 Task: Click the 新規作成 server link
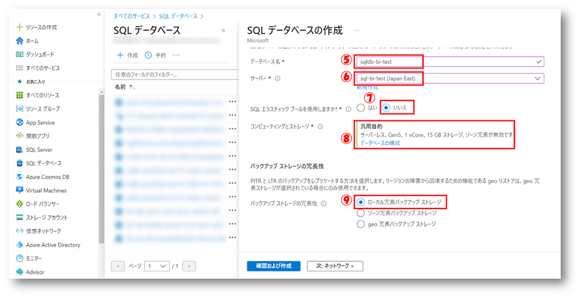[x=367, y=88]
